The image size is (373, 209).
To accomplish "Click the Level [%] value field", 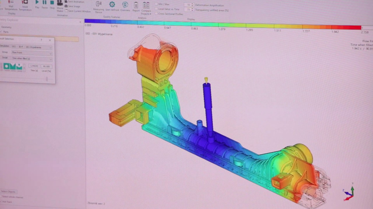I will pyautogui.click(x=46, y=66).
